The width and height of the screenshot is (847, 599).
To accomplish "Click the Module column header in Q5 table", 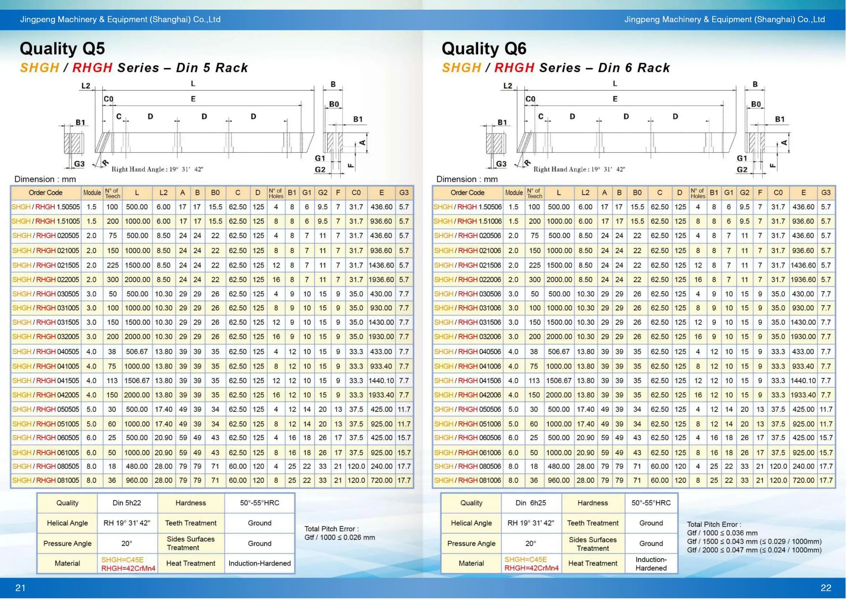I will pos(92,193).
